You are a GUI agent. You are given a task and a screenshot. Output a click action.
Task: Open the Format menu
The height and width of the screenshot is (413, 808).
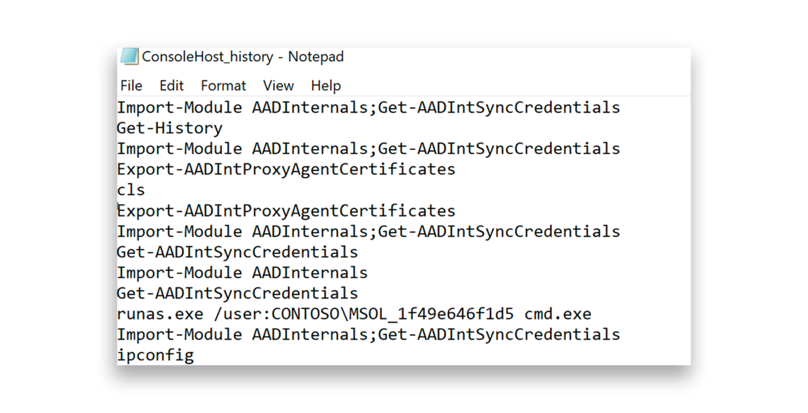(x=223, y=86)
